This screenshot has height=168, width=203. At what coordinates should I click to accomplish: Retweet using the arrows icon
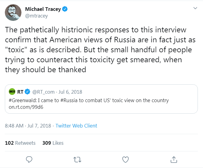point(77,159)
